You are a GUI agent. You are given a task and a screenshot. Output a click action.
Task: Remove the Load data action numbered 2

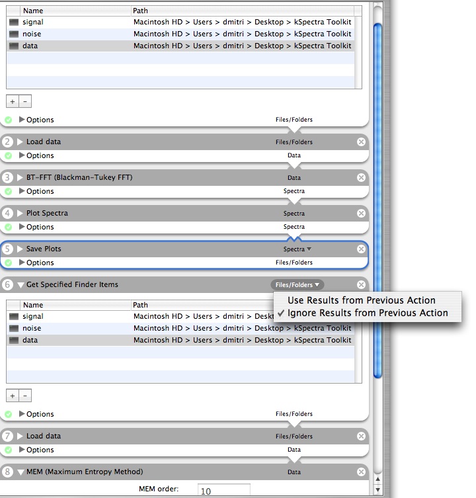[x=361, y=142]
